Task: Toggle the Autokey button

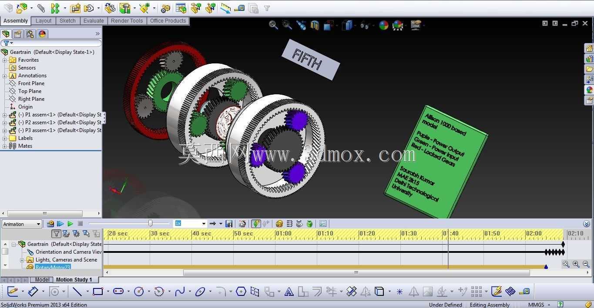Action: click(x=256, y=224)
